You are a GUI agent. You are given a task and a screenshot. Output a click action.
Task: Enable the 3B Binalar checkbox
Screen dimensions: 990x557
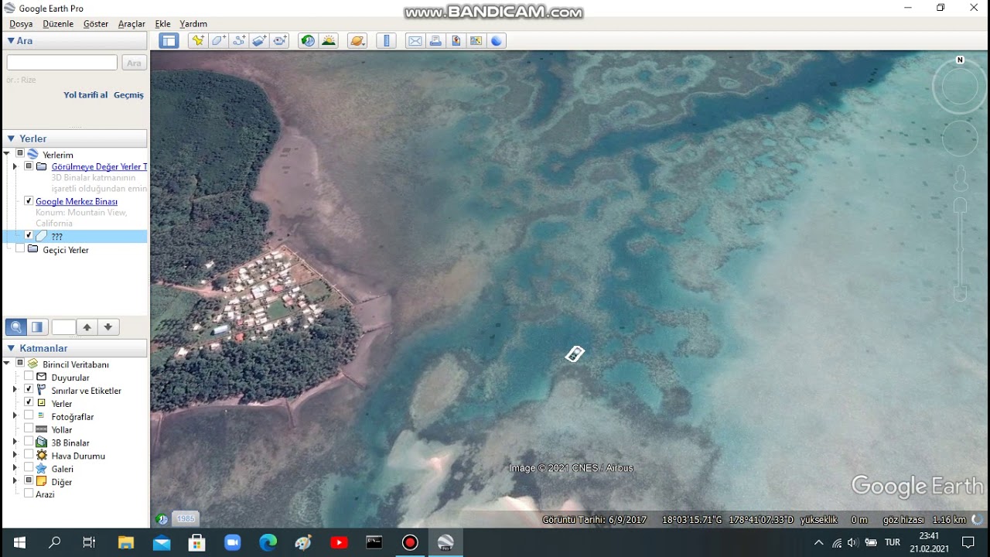pyautogui.click(x=29, y=442)
